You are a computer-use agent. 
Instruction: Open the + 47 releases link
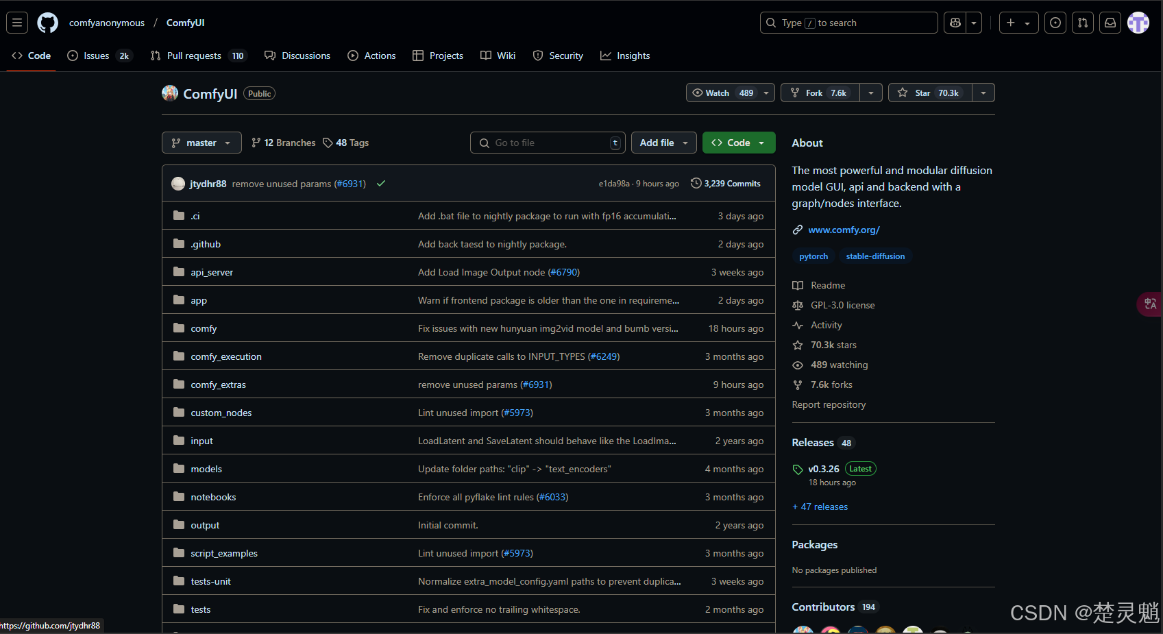(x=820, y=507)
